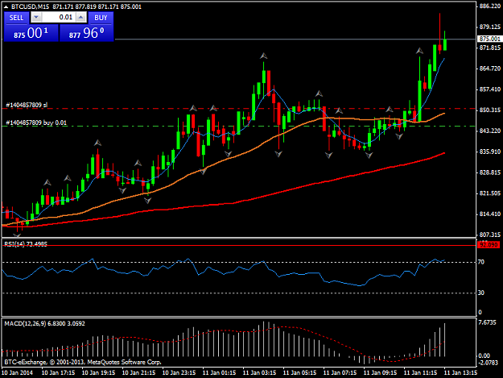Click RSI scale level 30

point(480,293)
